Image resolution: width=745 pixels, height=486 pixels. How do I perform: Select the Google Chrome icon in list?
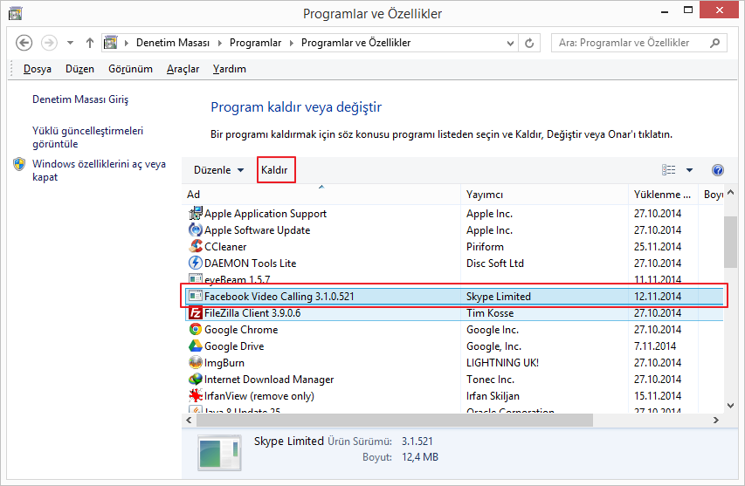point(196,330)
